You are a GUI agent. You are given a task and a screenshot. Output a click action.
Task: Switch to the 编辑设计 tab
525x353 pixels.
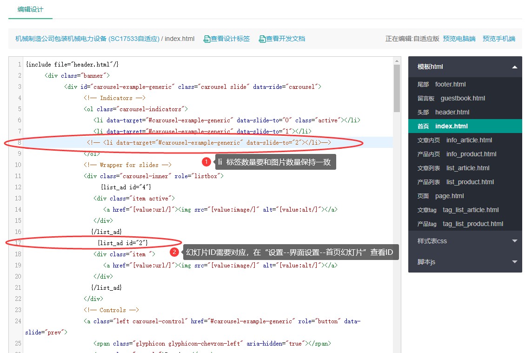pyautogui.click(x=30, y=9)
